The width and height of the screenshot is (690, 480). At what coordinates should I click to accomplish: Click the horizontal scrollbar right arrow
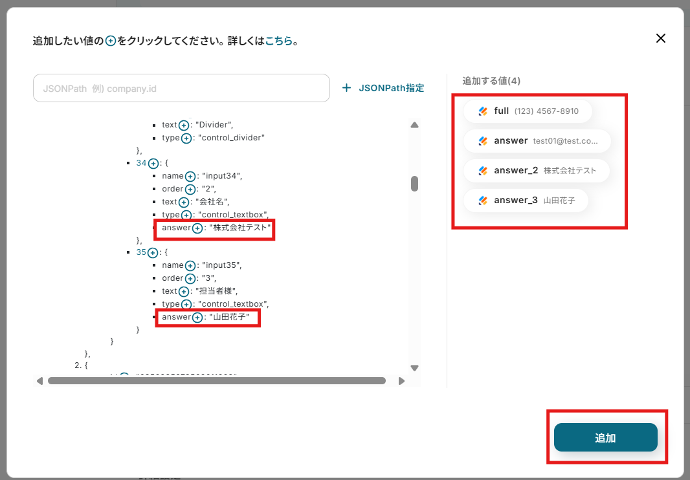pos(401,381)
